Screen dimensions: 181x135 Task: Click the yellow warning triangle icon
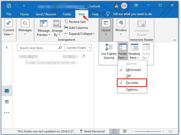click(116, 6)
